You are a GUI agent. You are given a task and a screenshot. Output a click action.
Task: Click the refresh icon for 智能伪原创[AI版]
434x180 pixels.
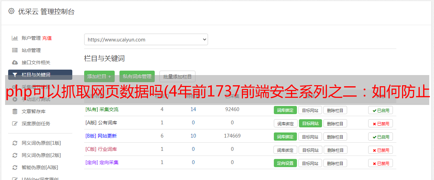coord(15,167)
